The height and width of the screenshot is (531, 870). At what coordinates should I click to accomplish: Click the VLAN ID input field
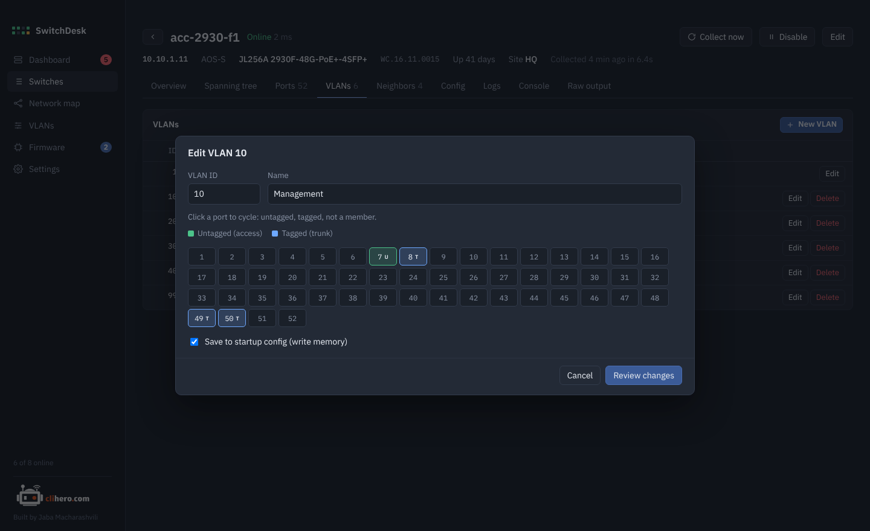pos(224,194)
